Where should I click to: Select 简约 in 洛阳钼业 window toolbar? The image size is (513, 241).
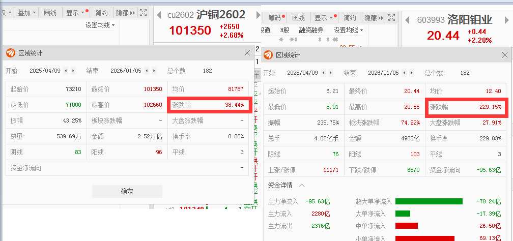click(x=350, y=18)
